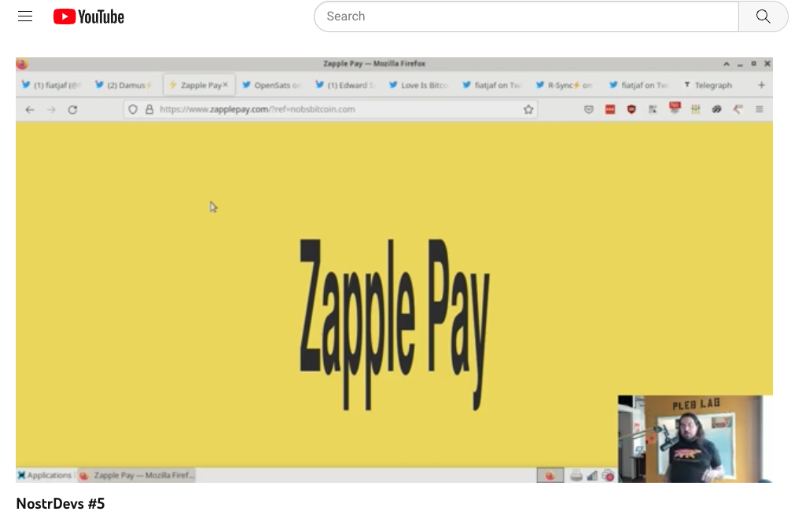Click the 'NostrDevs #5' video title
This screenshot has width=791, height=515.
click(x=61, y=503)
